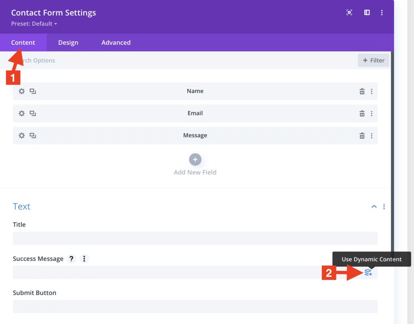Open the Preset: Default dropdown
Image resolution: width=414 pixels, height=324 pixels.
coord(34,24)
